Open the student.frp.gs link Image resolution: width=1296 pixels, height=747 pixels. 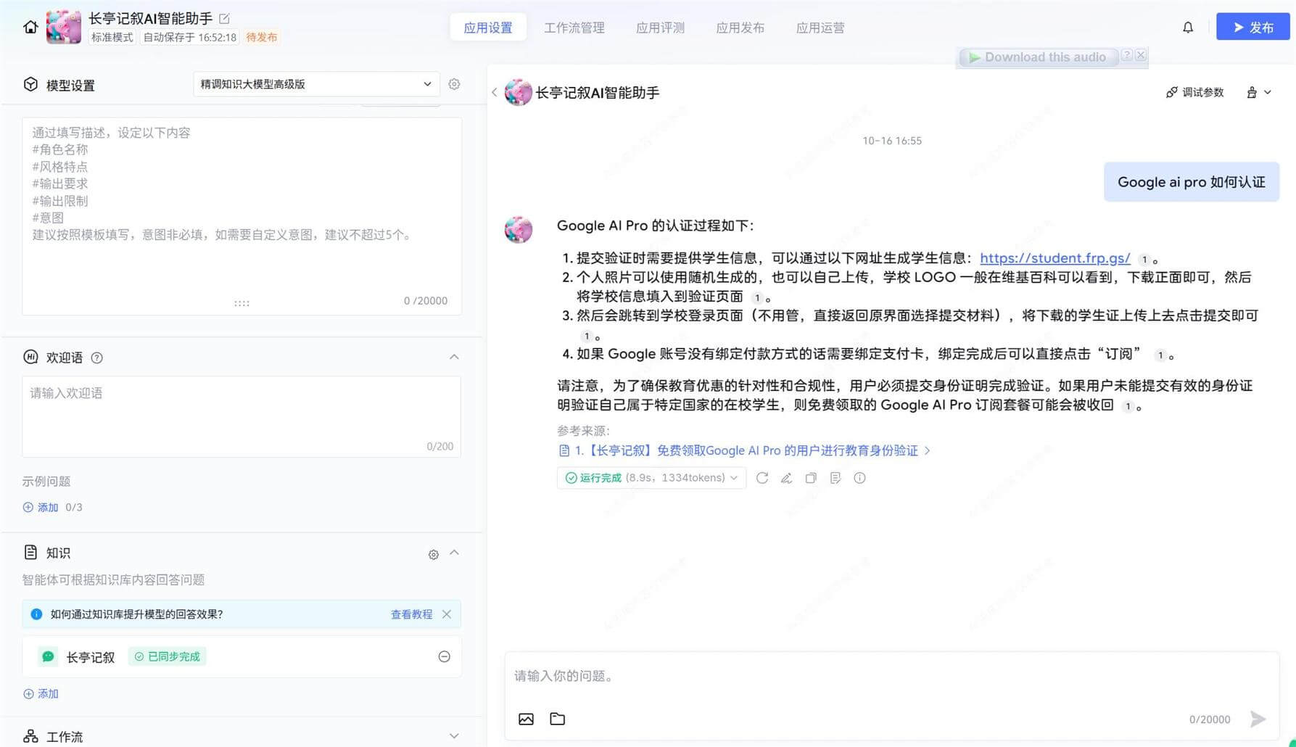tap(1054, 258)
